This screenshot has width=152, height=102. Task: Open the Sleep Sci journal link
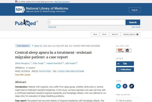(x=38, y=46)
